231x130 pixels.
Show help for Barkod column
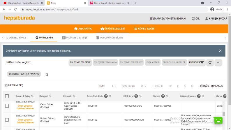(x=163, y=96)
